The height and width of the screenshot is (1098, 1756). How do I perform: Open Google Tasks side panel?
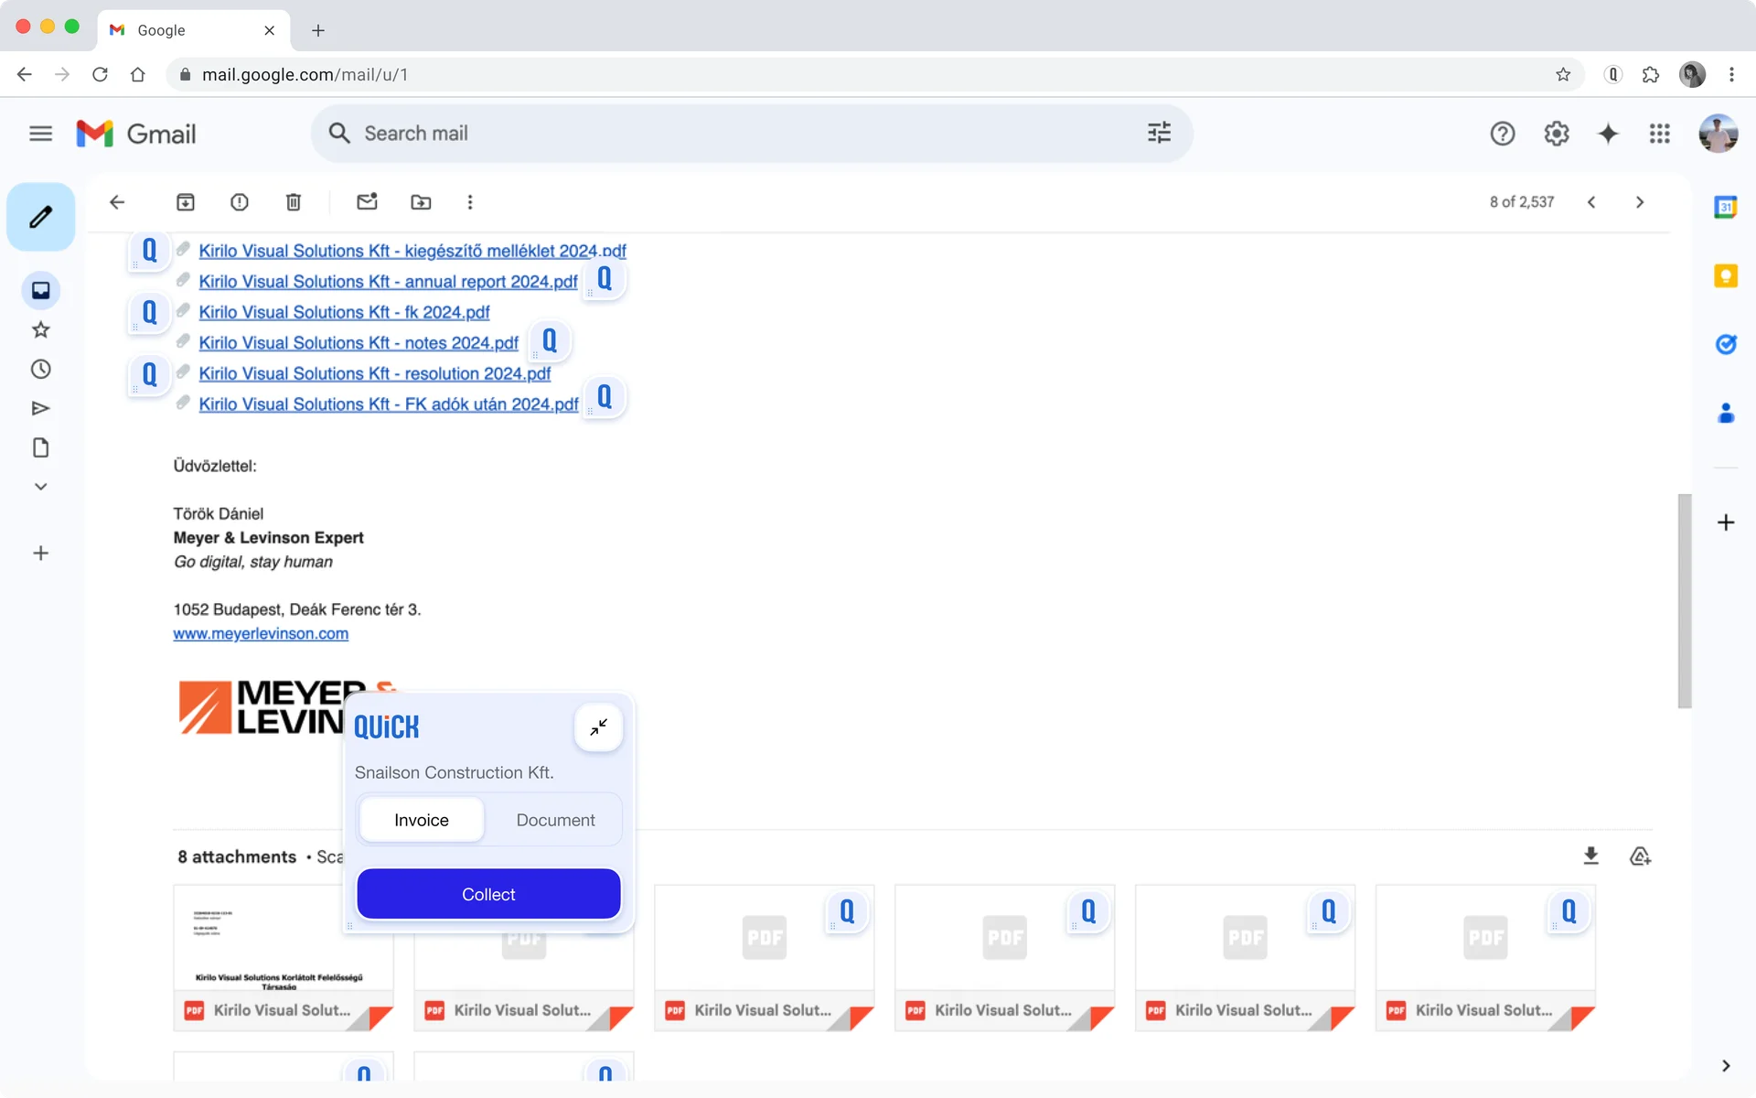1726,344
